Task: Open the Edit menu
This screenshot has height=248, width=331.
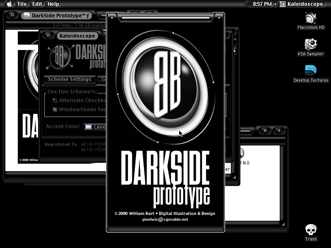Action: point(37,4)
